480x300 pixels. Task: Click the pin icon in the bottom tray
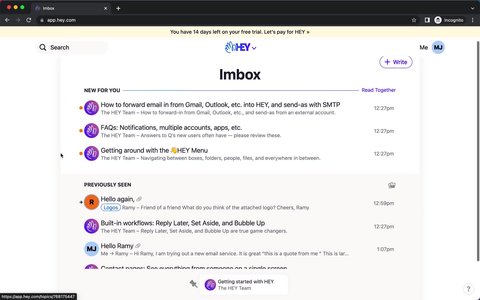[193, 284]
